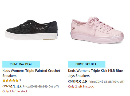The height and width of the screenshot is (96, 130).
Task: Open the pink Triple Kick sneaker image
Action: [x=97, y=30]
